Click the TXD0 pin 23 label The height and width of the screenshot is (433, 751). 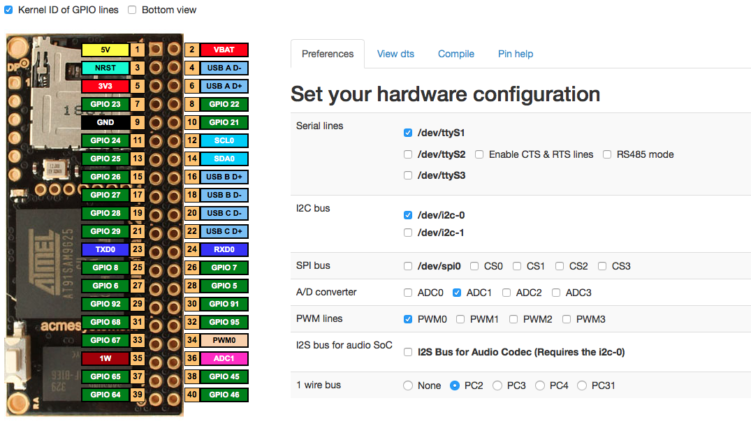(105, 250)
